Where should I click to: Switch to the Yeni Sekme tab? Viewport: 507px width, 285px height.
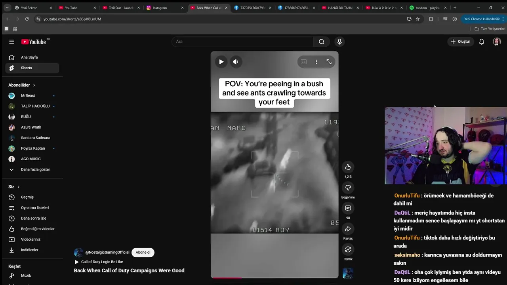pyautogui.click(x=33, y=8)
